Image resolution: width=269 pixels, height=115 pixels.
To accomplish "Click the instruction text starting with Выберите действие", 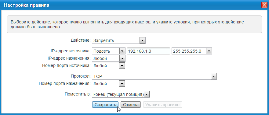I will (127, 24).
